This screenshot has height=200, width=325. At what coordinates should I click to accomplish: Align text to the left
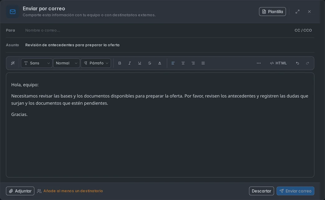(x=173, y=63)
